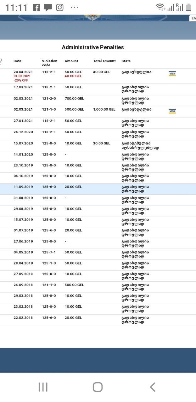196x402 pixels.
Task: Switch language with the En button
Action: [x=193, y=18]
